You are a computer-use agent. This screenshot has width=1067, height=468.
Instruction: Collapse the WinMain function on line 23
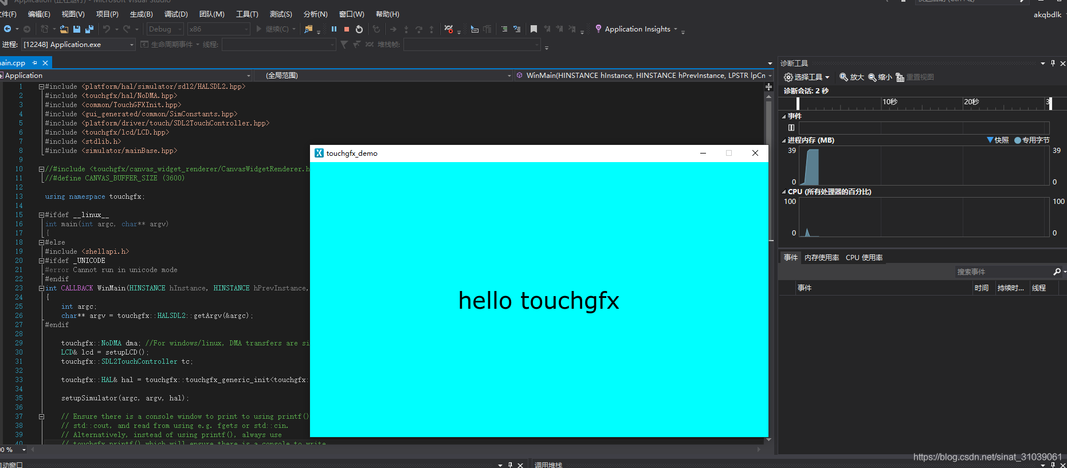point(41,288)
